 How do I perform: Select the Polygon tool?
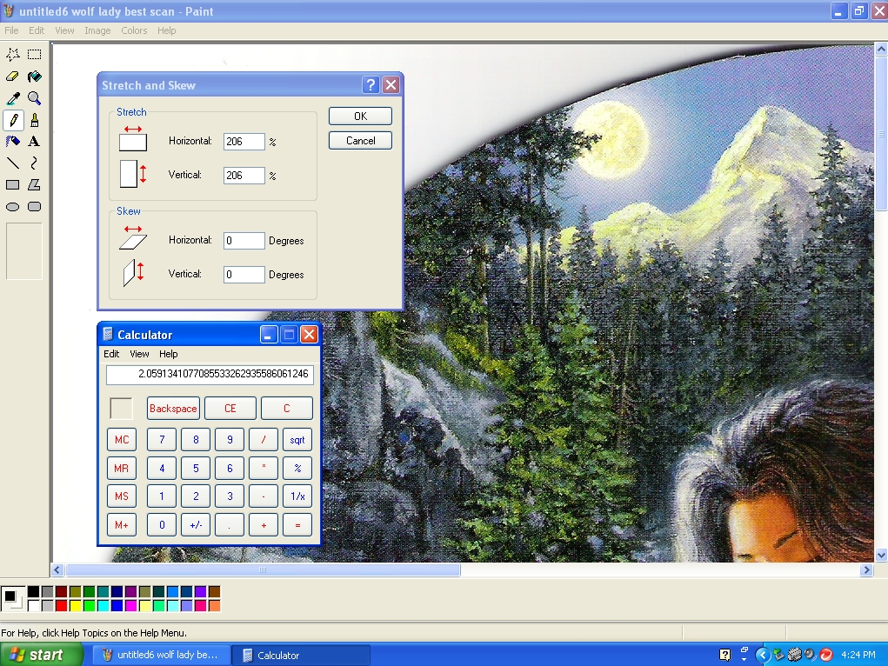(x=35, y=184)
